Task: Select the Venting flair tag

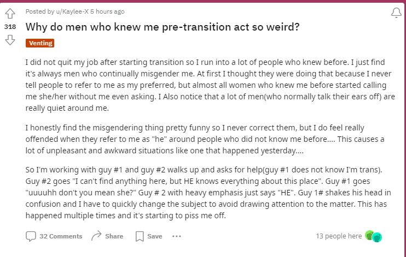Action: click(x=40, y=43)
